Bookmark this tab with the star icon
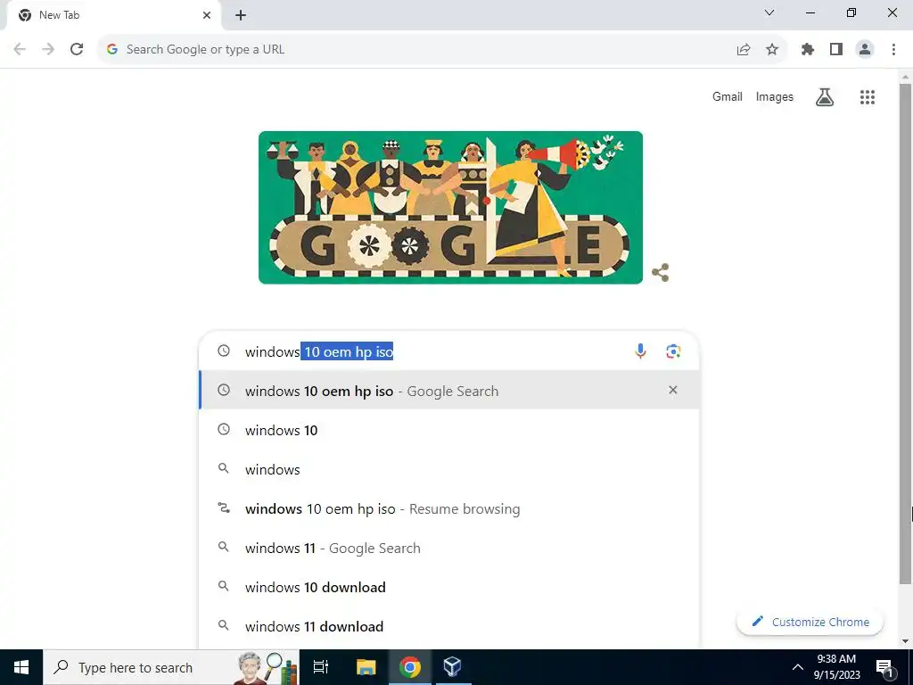 772,50
